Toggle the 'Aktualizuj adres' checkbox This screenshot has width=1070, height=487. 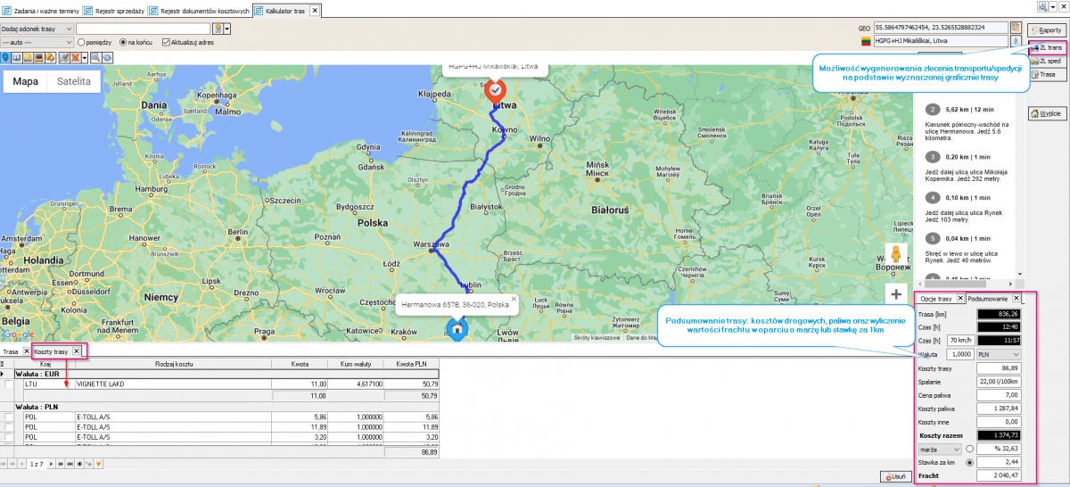coord(167,42)
